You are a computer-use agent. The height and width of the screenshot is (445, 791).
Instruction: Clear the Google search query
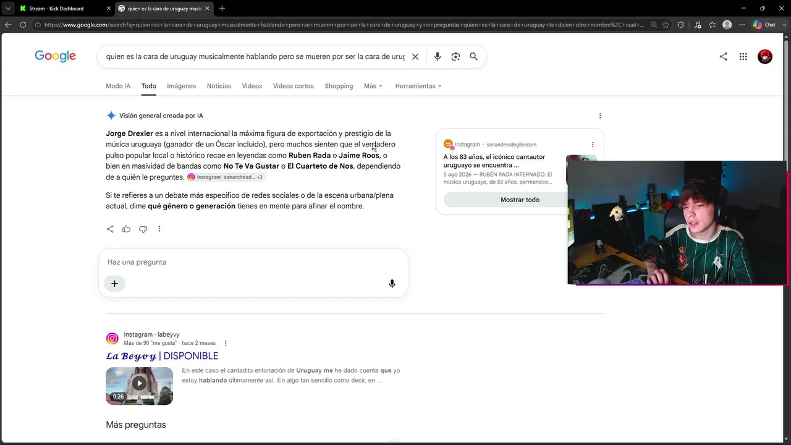[415, 56]
